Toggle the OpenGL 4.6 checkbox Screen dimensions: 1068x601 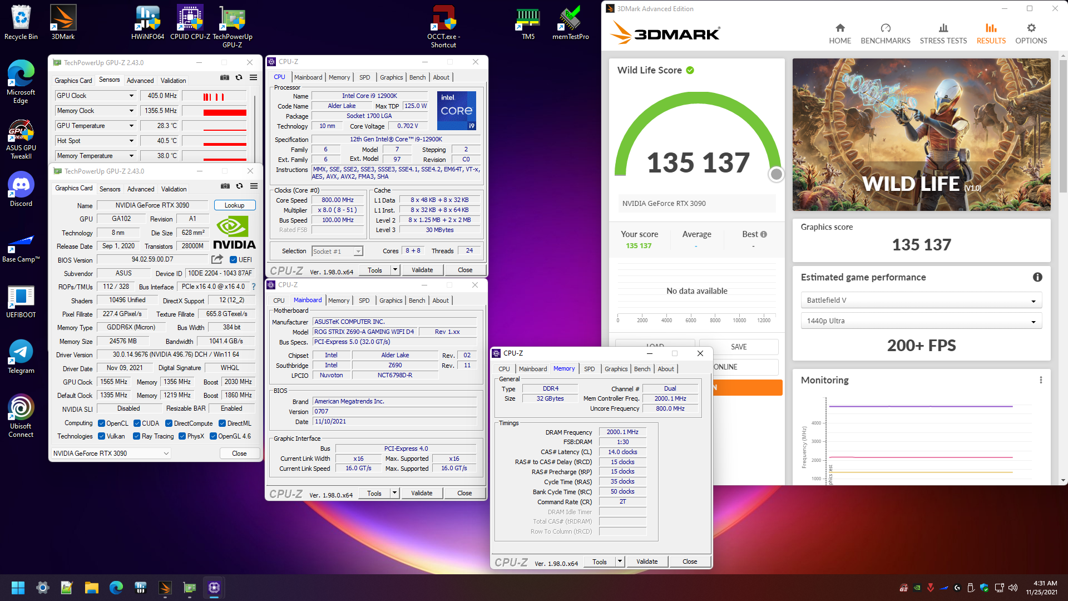coord(213,436)
